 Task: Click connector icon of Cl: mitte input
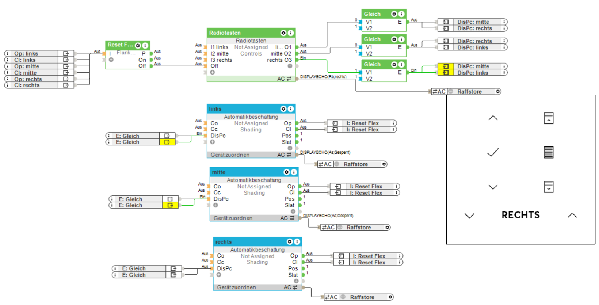[x=66, y=73]
